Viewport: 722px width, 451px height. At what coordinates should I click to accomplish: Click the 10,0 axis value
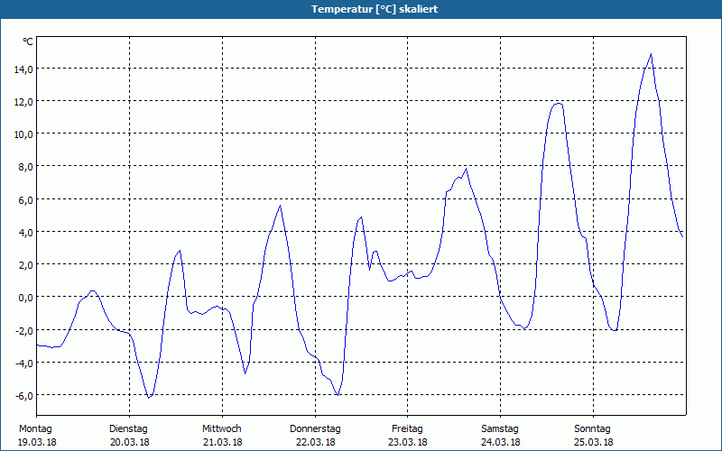[23, 134]
